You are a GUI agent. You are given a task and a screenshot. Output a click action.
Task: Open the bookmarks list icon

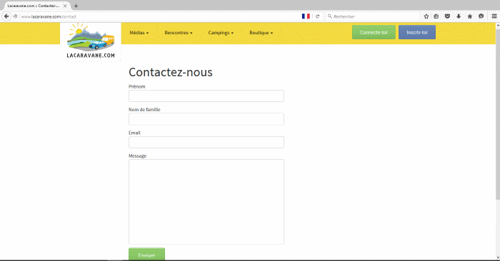[436, 16]
